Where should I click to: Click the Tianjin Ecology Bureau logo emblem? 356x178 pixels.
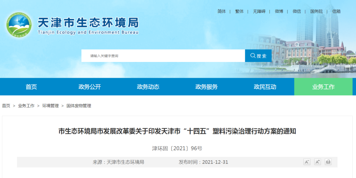pyautogui.click(x=19, y=25)
